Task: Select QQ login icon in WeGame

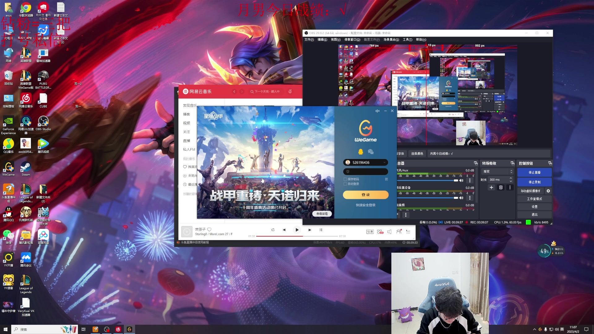Action: 361,152
